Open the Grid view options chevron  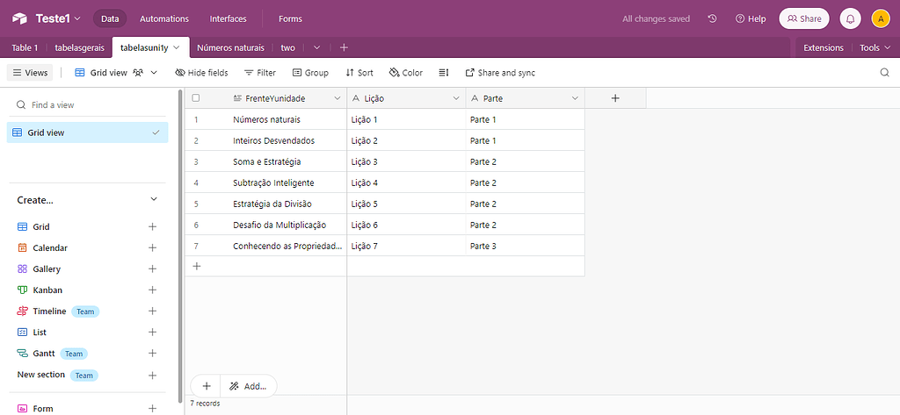pos(153,73)
